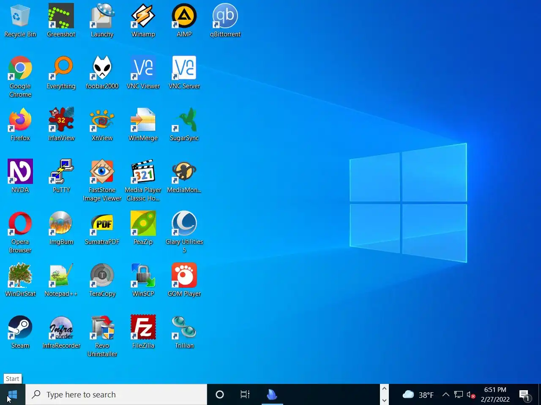Image resolution: width=541 pixels, height=405 pixels.
Task: Select the PeaZip icon
Action: [143, 228]
